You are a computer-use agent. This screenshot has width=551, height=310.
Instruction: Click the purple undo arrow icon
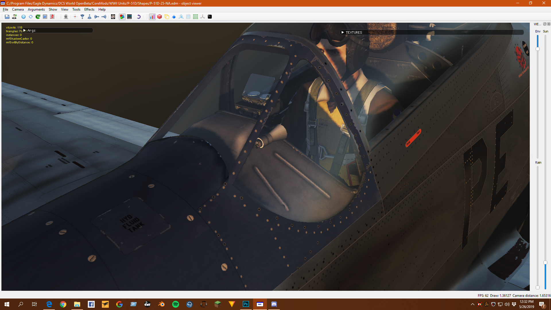point(139,17)
